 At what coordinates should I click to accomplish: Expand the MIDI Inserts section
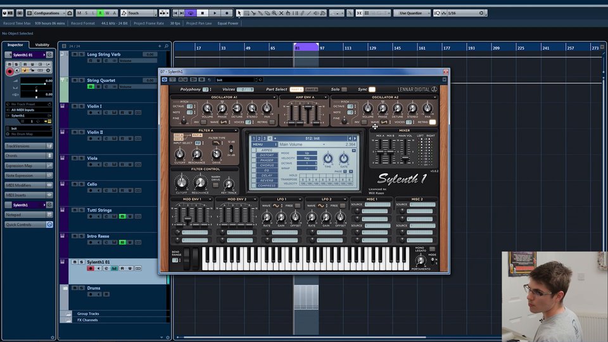(28, 195)
